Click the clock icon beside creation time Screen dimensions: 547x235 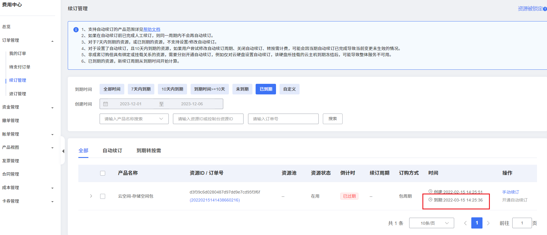(x=430, y=191)
